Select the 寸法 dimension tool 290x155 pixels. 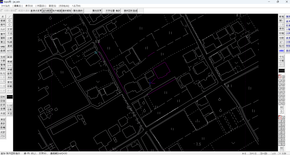coord(10,33)
